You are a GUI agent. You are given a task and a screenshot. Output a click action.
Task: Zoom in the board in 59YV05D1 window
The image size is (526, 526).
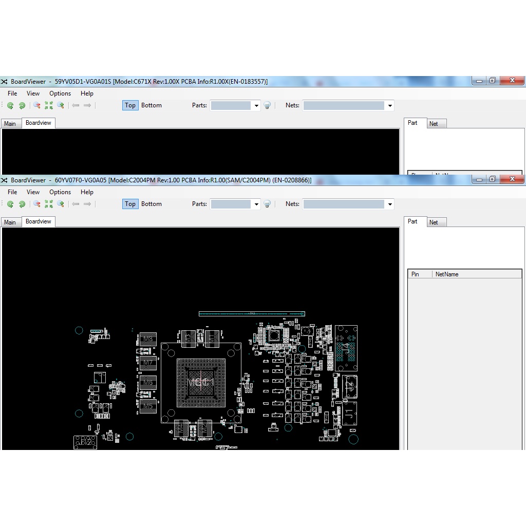point(61,106)
